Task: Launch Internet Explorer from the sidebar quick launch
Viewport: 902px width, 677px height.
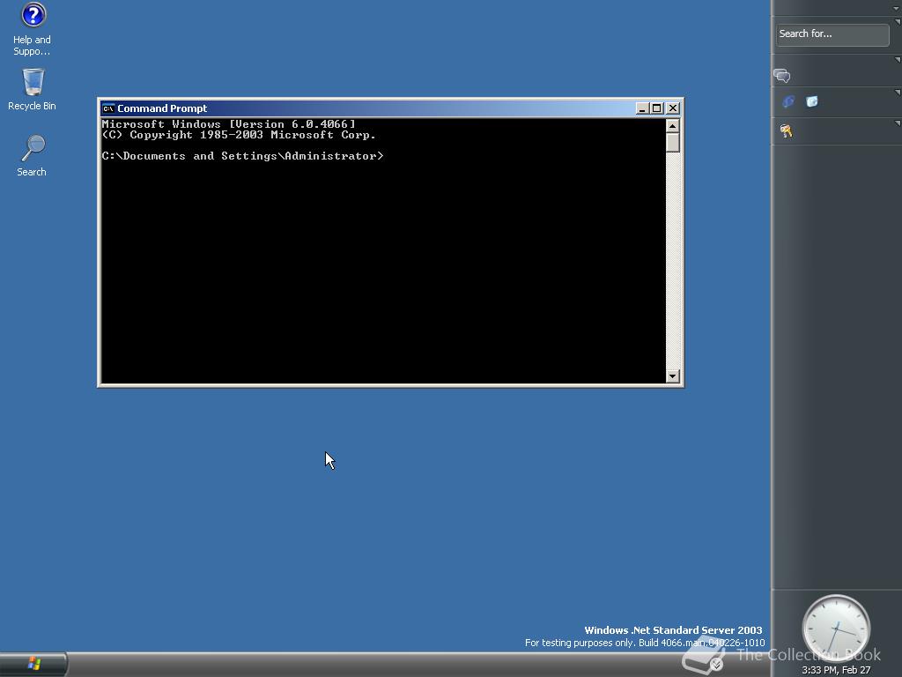Action: (788, 102)
